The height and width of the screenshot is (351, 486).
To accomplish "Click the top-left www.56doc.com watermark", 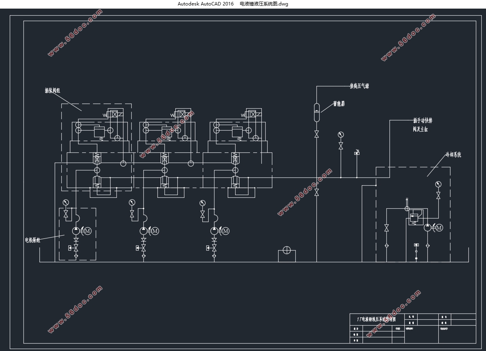I will [x=75, y=33].
